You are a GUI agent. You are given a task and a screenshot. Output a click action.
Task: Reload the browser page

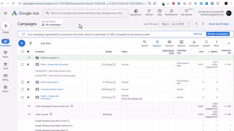pos(13,3)
